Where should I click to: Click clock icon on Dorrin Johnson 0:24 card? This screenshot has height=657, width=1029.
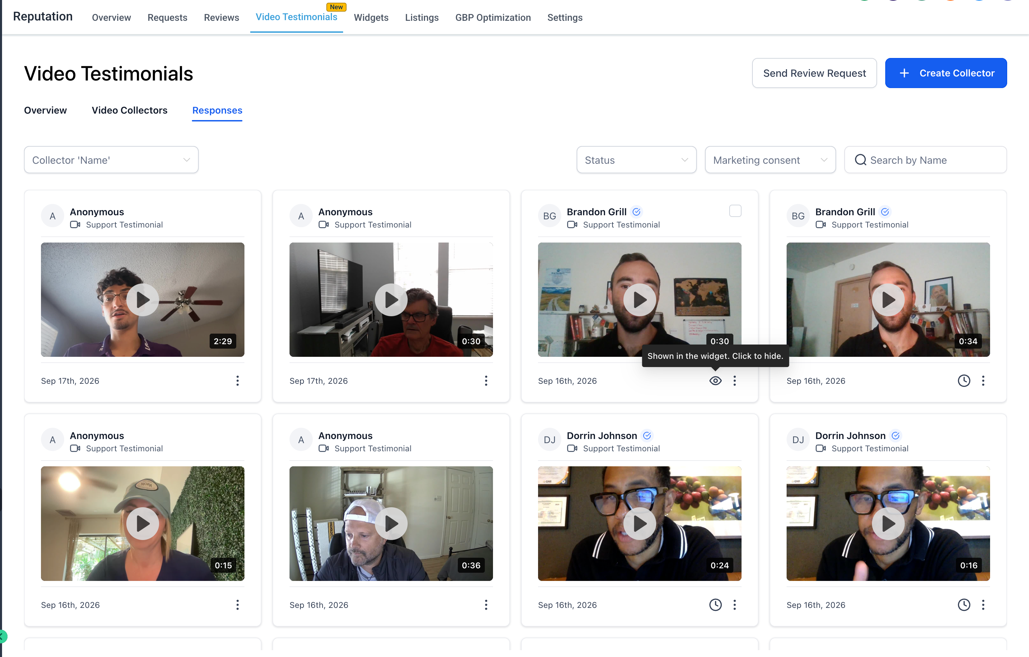pos(715,604)
